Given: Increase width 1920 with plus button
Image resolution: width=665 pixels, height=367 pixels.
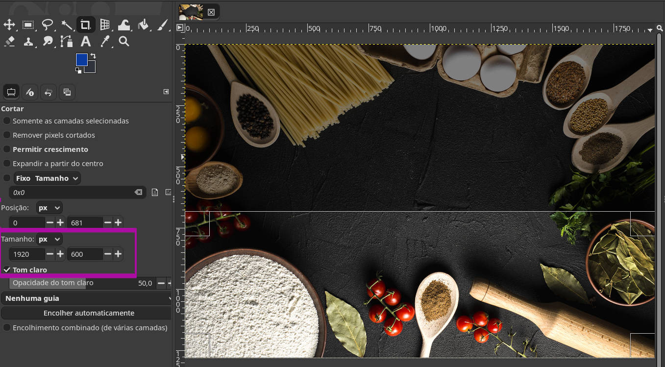Looking at the screenshot, I should point(60,254).
